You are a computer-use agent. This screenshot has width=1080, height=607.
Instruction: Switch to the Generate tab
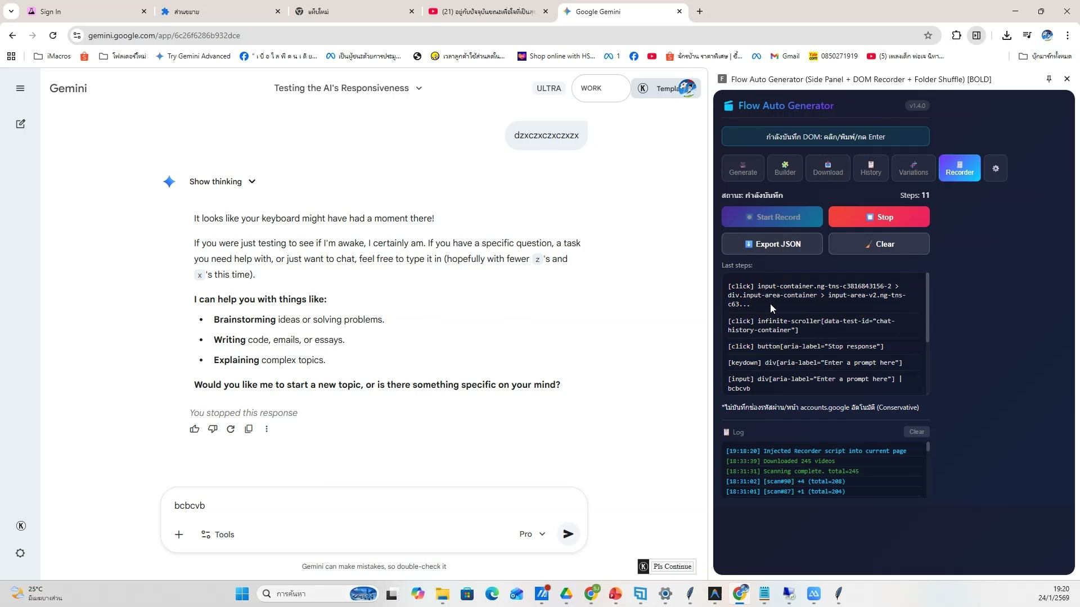click(x=742, y=167)
